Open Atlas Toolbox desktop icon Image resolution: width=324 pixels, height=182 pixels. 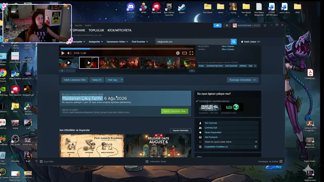coord(15,75)
